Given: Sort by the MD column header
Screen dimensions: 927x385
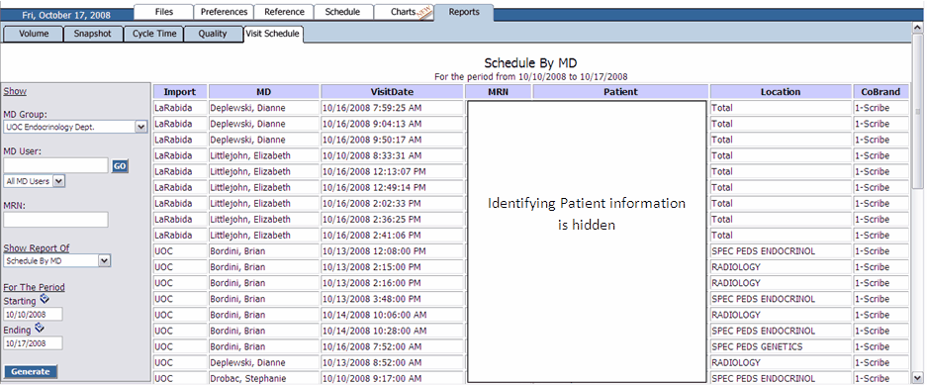Looking at the screenshot, I should [x=264, y=92].
